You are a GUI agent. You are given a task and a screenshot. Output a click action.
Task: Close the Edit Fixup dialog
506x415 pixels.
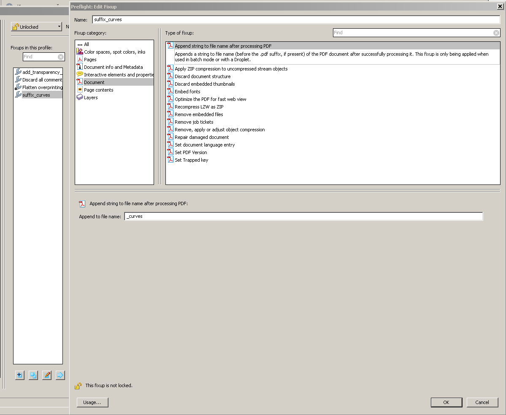coord(500,6)
